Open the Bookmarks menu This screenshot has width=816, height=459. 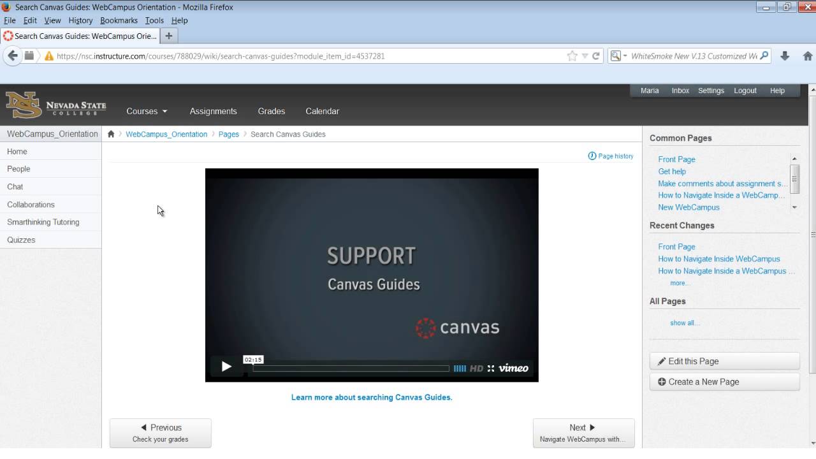click(x=119, y=20)
